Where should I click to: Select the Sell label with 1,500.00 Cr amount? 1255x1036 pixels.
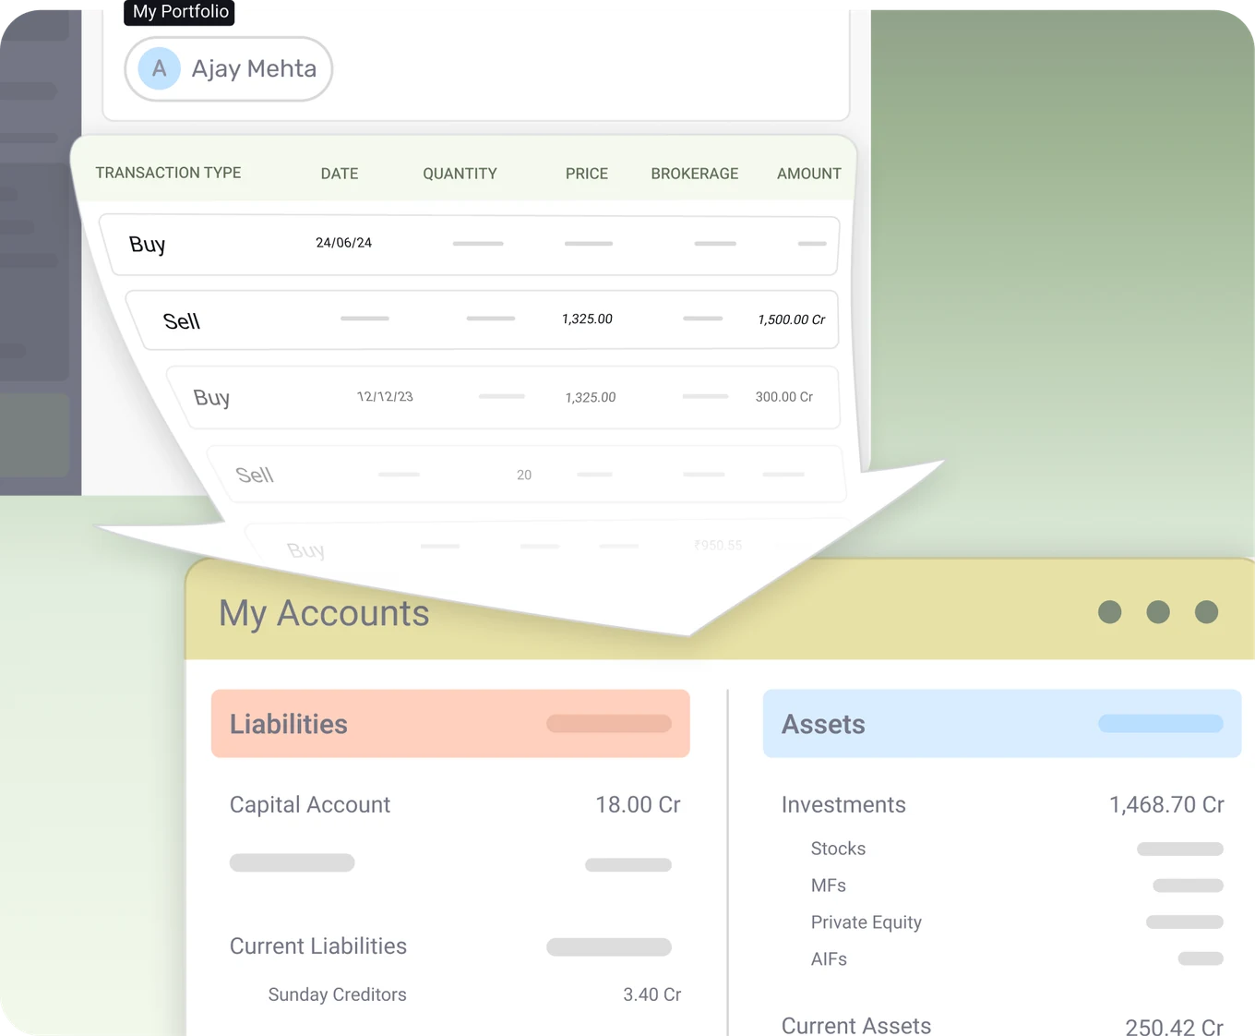[182, 321]
